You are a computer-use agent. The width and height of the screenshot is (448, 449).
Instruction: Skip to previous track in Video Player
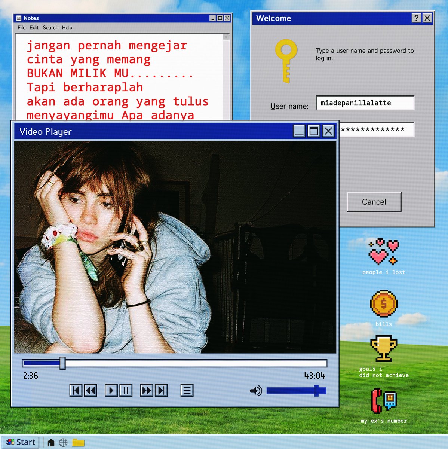pos(76,391)
